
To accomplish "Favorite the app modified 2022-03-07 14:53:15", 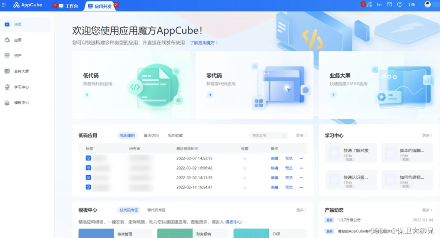I will pyautogui.click(x=245, y=158).
